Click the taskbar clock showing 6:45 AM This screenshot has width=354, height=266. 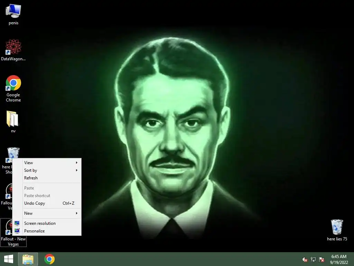(339, 257)
